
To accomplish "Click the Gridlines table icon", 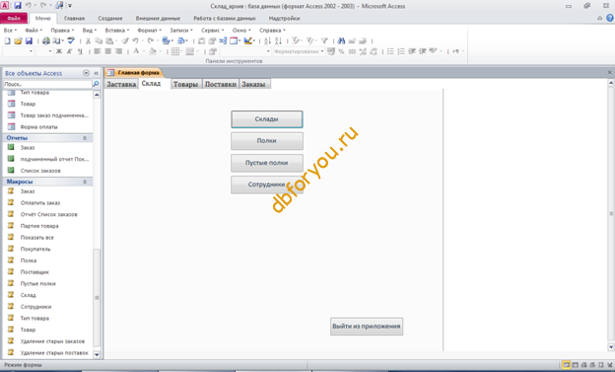I will [175, 51].
